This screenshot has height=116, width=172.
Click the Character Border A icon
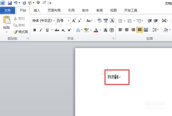pos(112,20)
